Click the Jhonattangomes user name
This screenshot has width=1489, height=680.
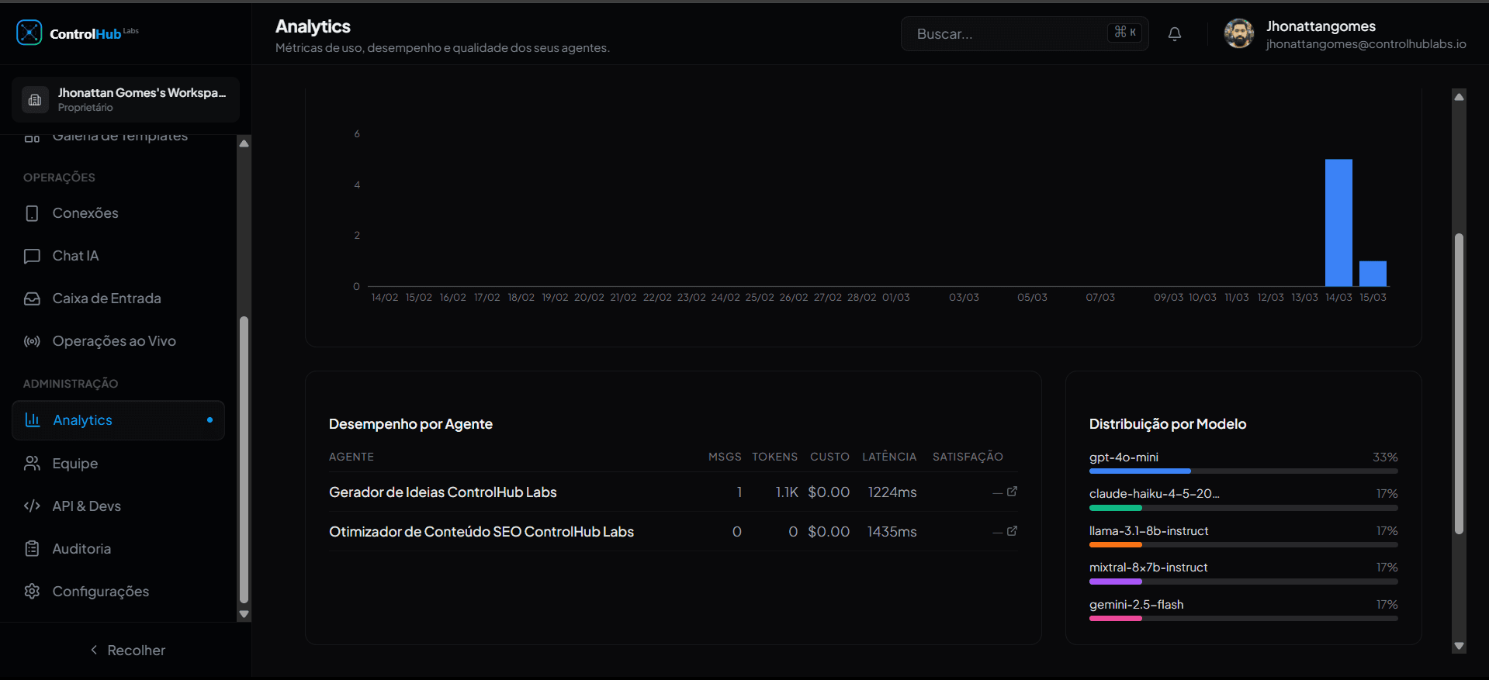click(1321, 26)
